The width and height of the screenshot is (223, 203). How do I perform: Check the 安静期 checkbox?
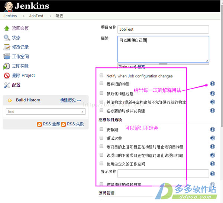(x=101, y=129)
